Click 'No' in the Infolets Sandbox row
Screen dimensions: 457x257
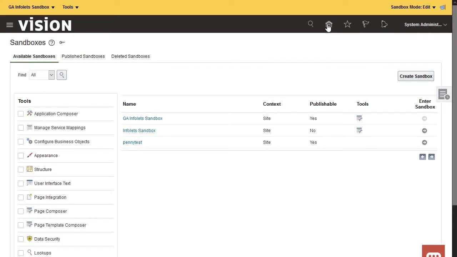pos(313,131)
